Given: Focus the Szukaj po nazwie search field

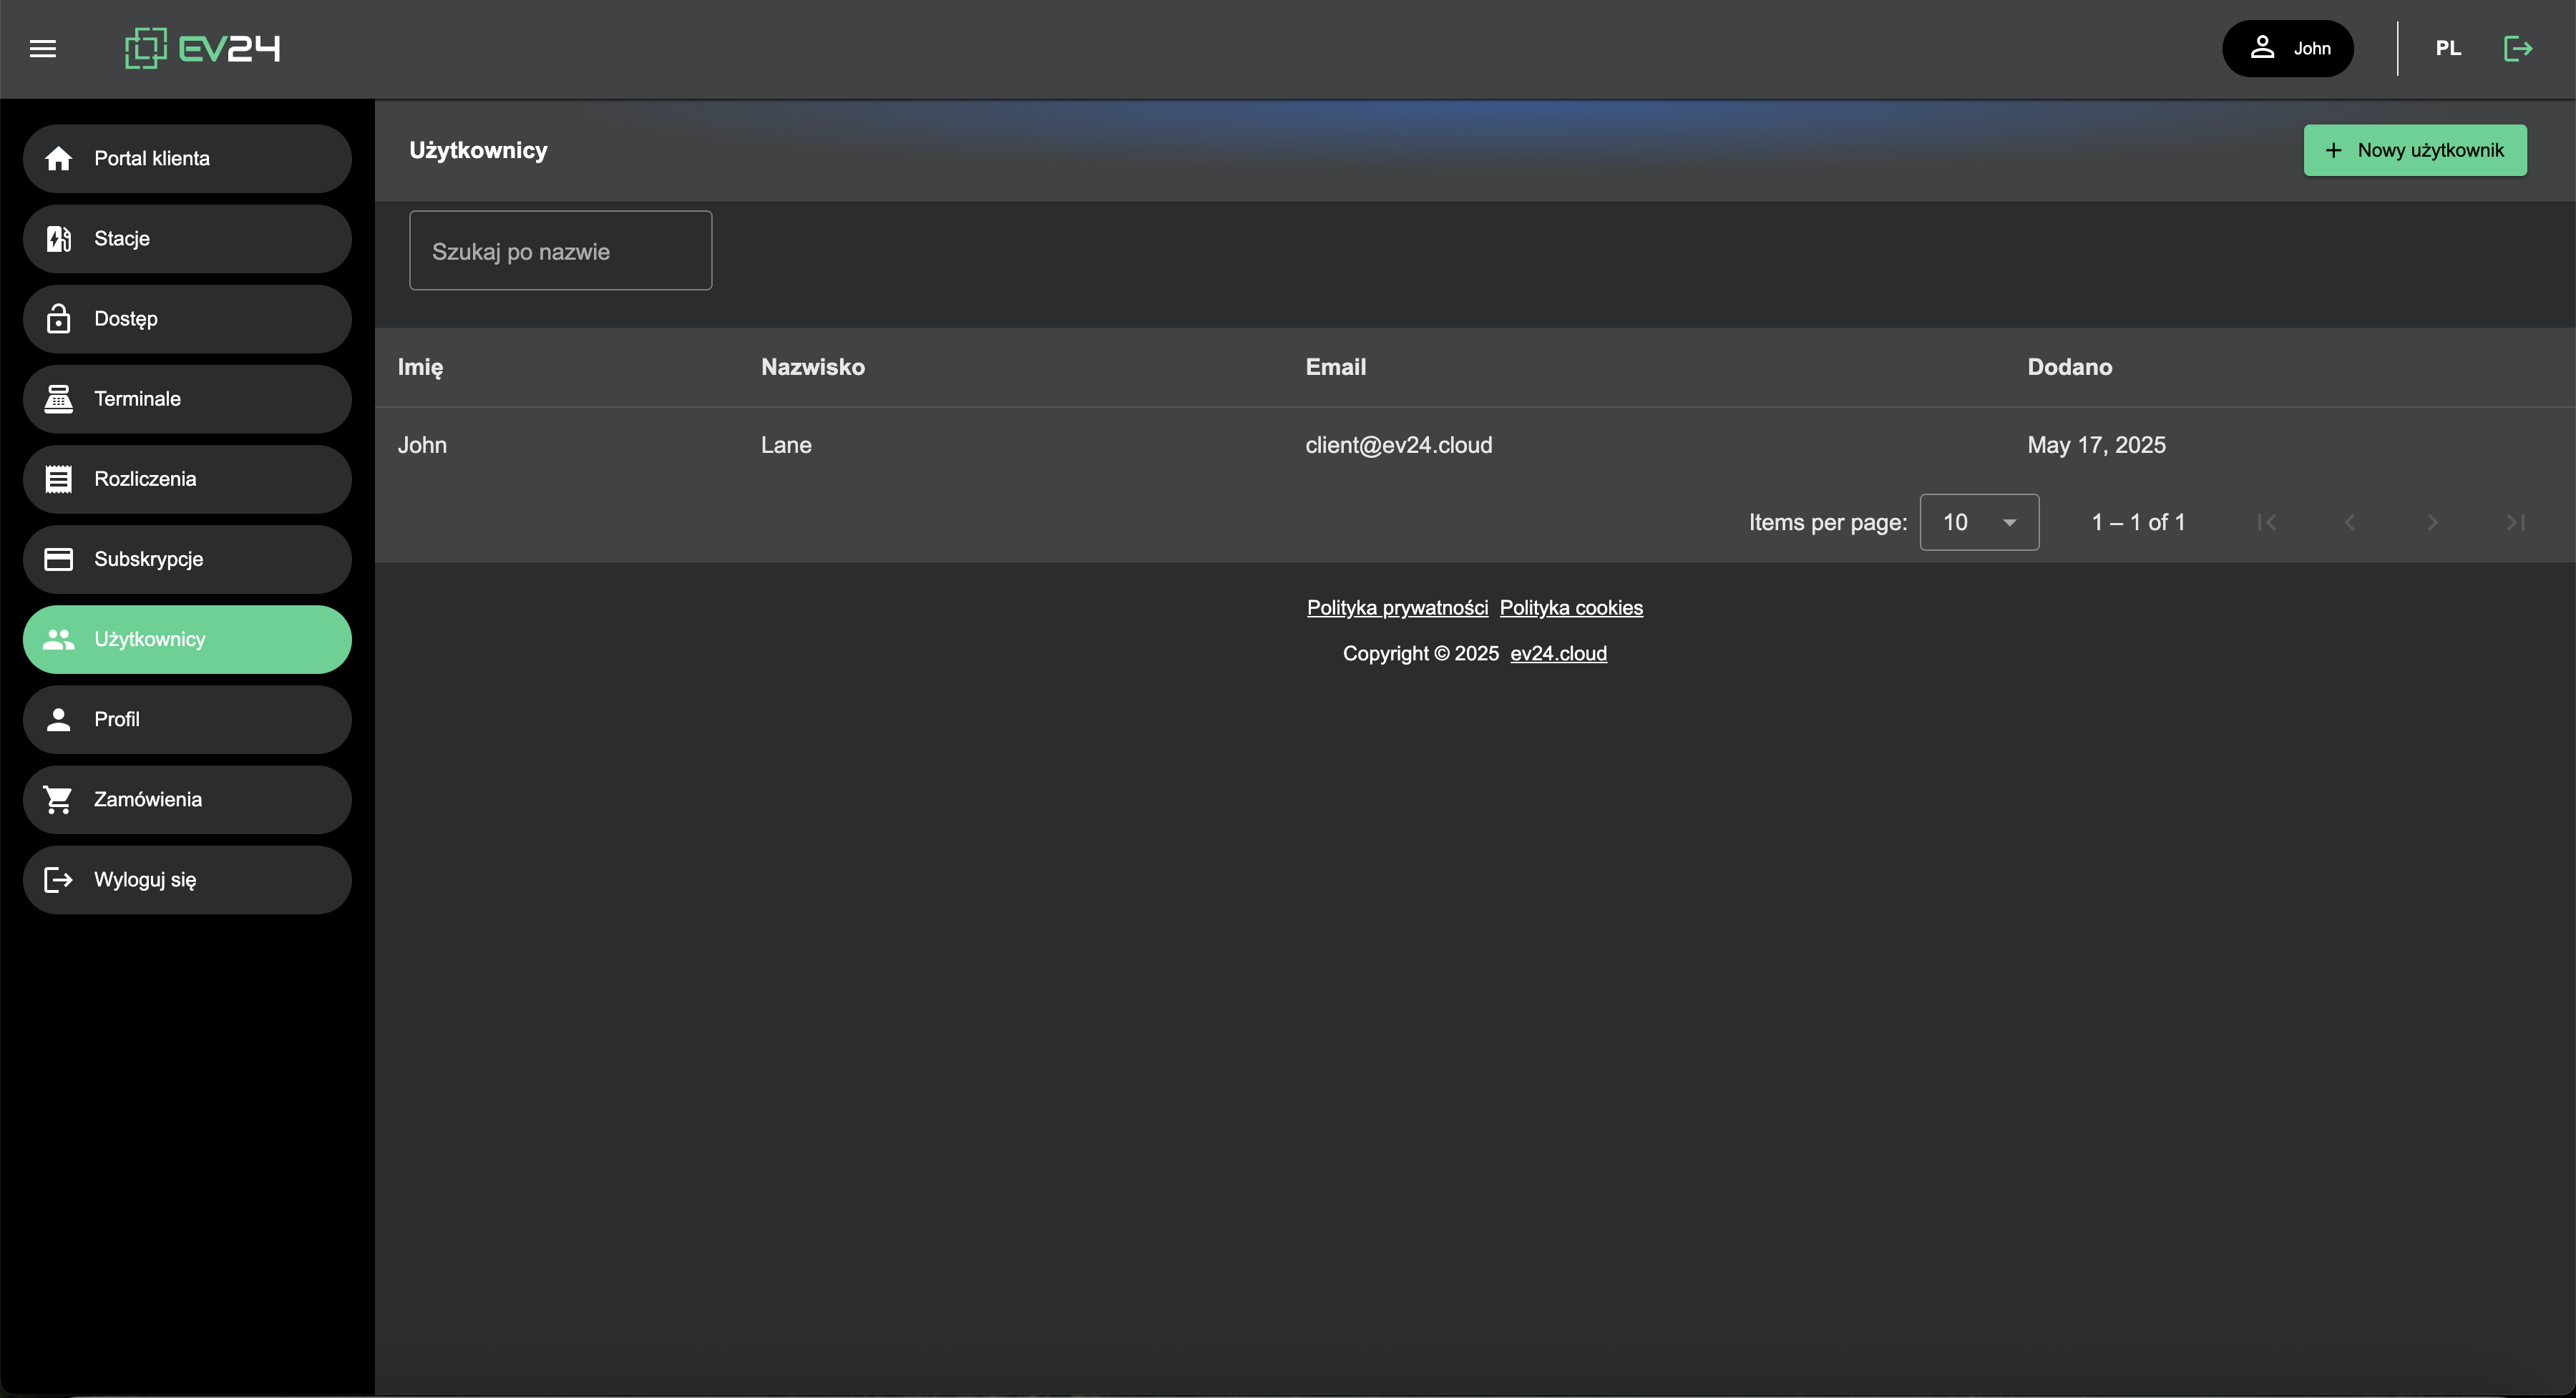Looking at the screenshot, I should pos(560,251).
